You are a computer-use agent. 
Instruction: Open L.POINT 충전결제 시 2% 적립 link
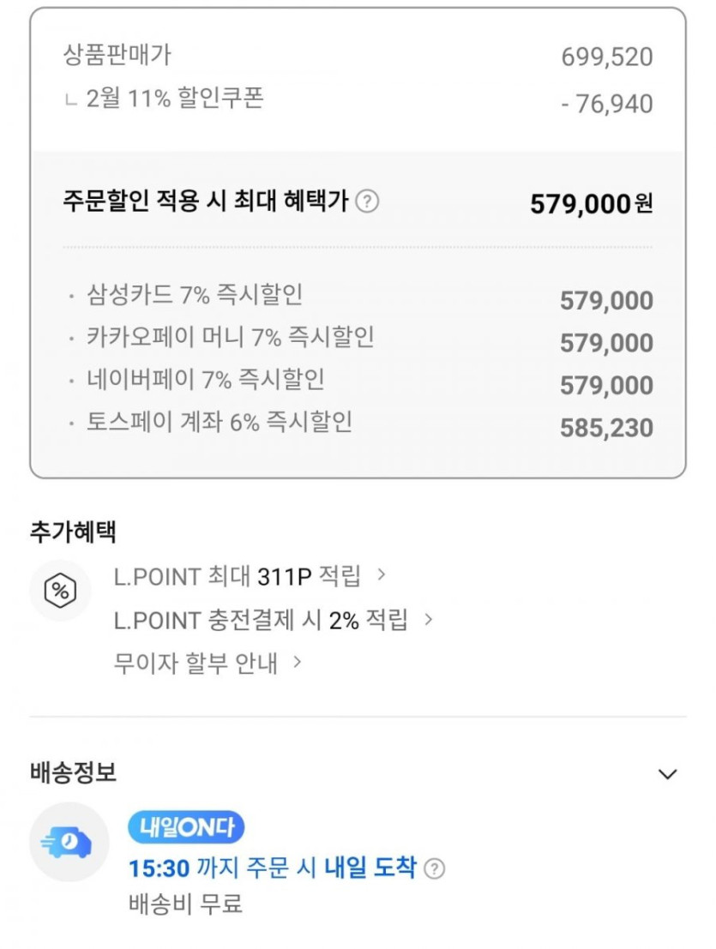click(260, 620)
